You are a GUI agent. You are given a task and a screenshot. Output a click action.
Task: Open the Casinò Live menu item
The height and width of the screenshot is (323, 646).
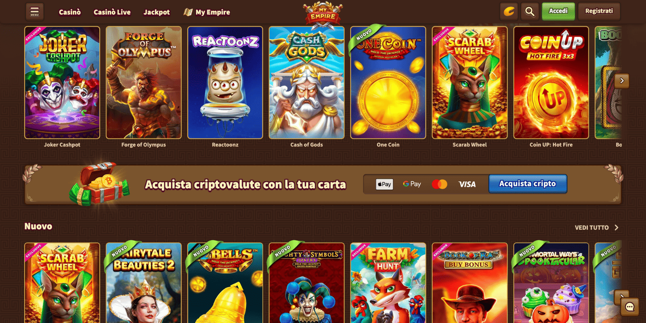(x=112, y=12)
